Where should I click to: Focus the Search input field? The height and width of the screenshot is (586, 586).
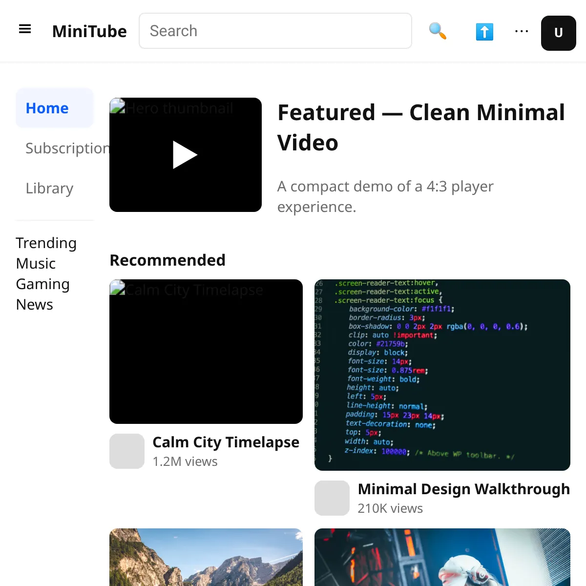[x=275, y=31]
